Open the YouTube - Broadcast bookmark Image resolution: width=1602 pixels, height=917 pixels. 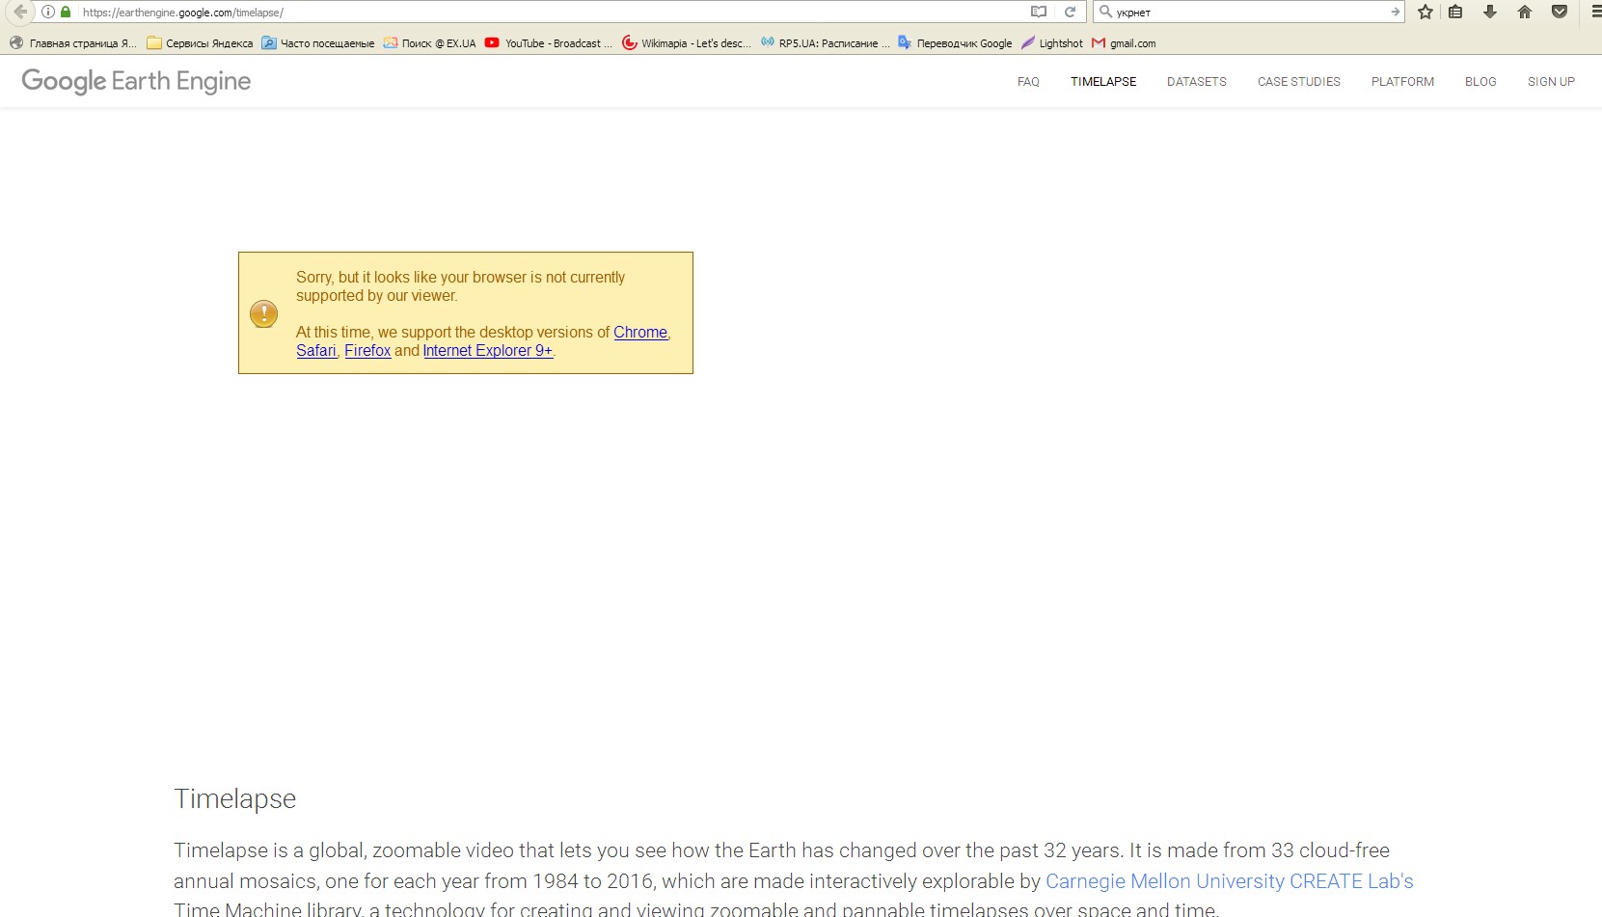(548, 43)
